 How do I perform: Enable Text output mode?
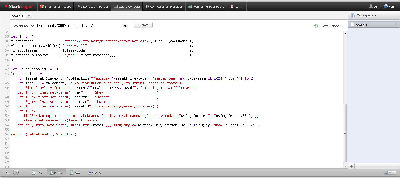pos(75,172)
